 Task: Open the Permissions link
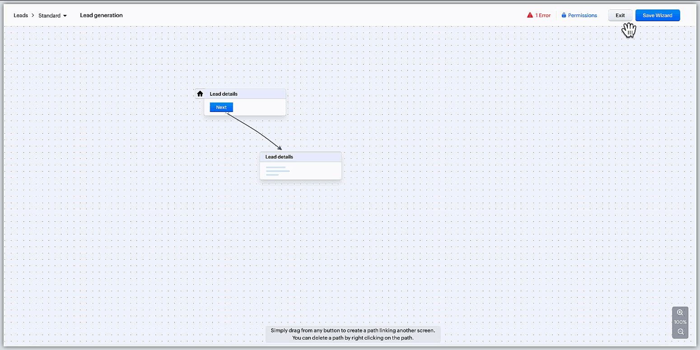pyautogui.click(x=582, y=15)
